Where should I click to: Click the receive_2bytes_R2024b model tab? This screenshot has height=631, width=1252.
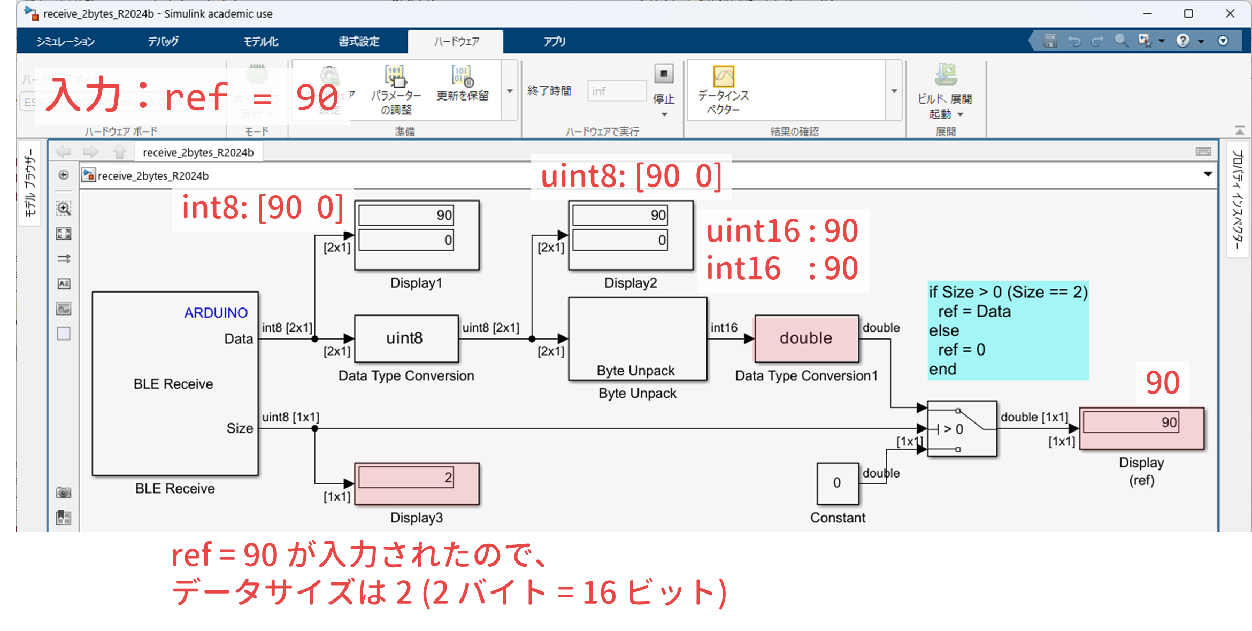198,152
